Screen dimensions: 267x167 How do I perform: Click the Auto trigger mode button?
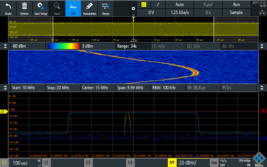(x=179, y=5)
